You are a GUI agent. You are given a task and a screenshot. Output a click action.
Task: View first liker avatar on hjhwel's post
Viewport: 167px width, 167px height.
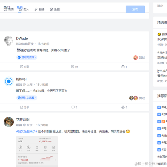point(131,98)
